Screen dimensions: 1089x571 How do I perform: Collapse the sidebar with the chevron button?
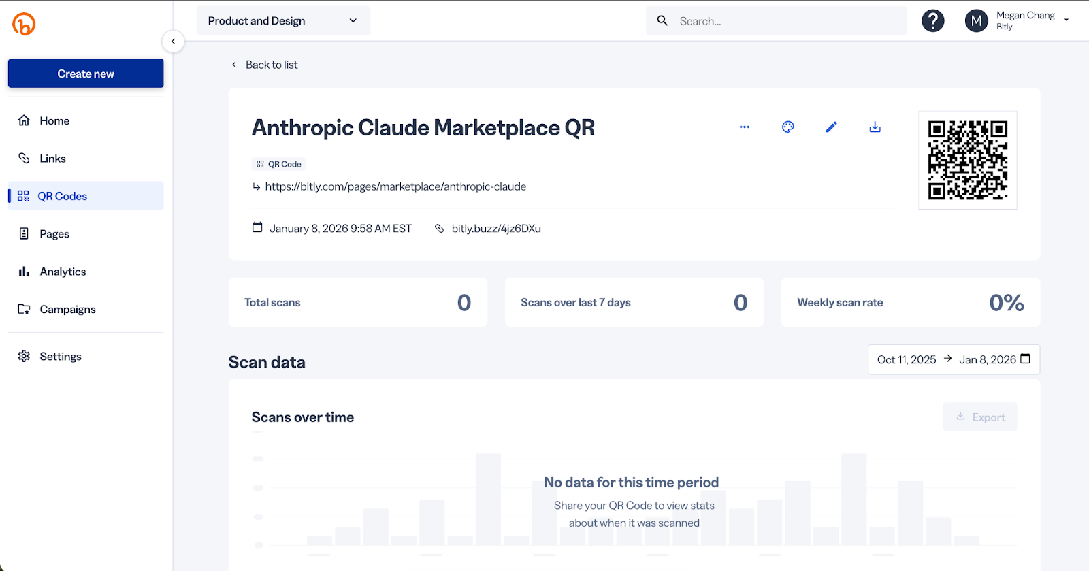click(174, 42)
